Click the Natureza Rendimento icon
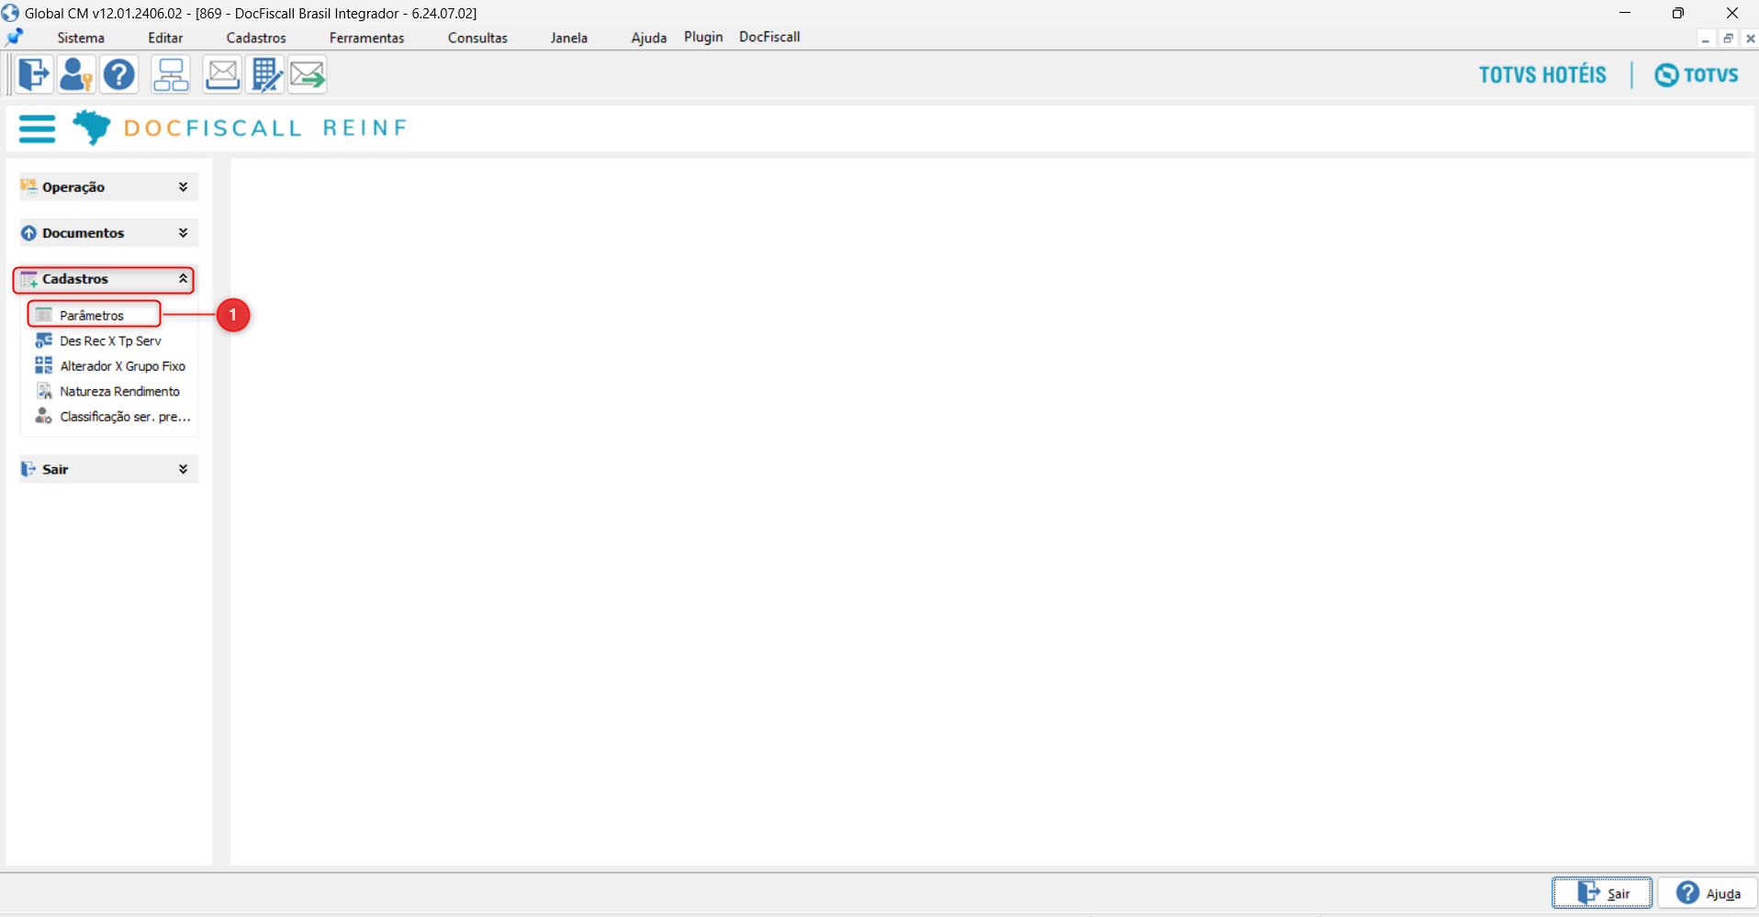The width and height of the screenshot is (1759, 917). point(43,391)
